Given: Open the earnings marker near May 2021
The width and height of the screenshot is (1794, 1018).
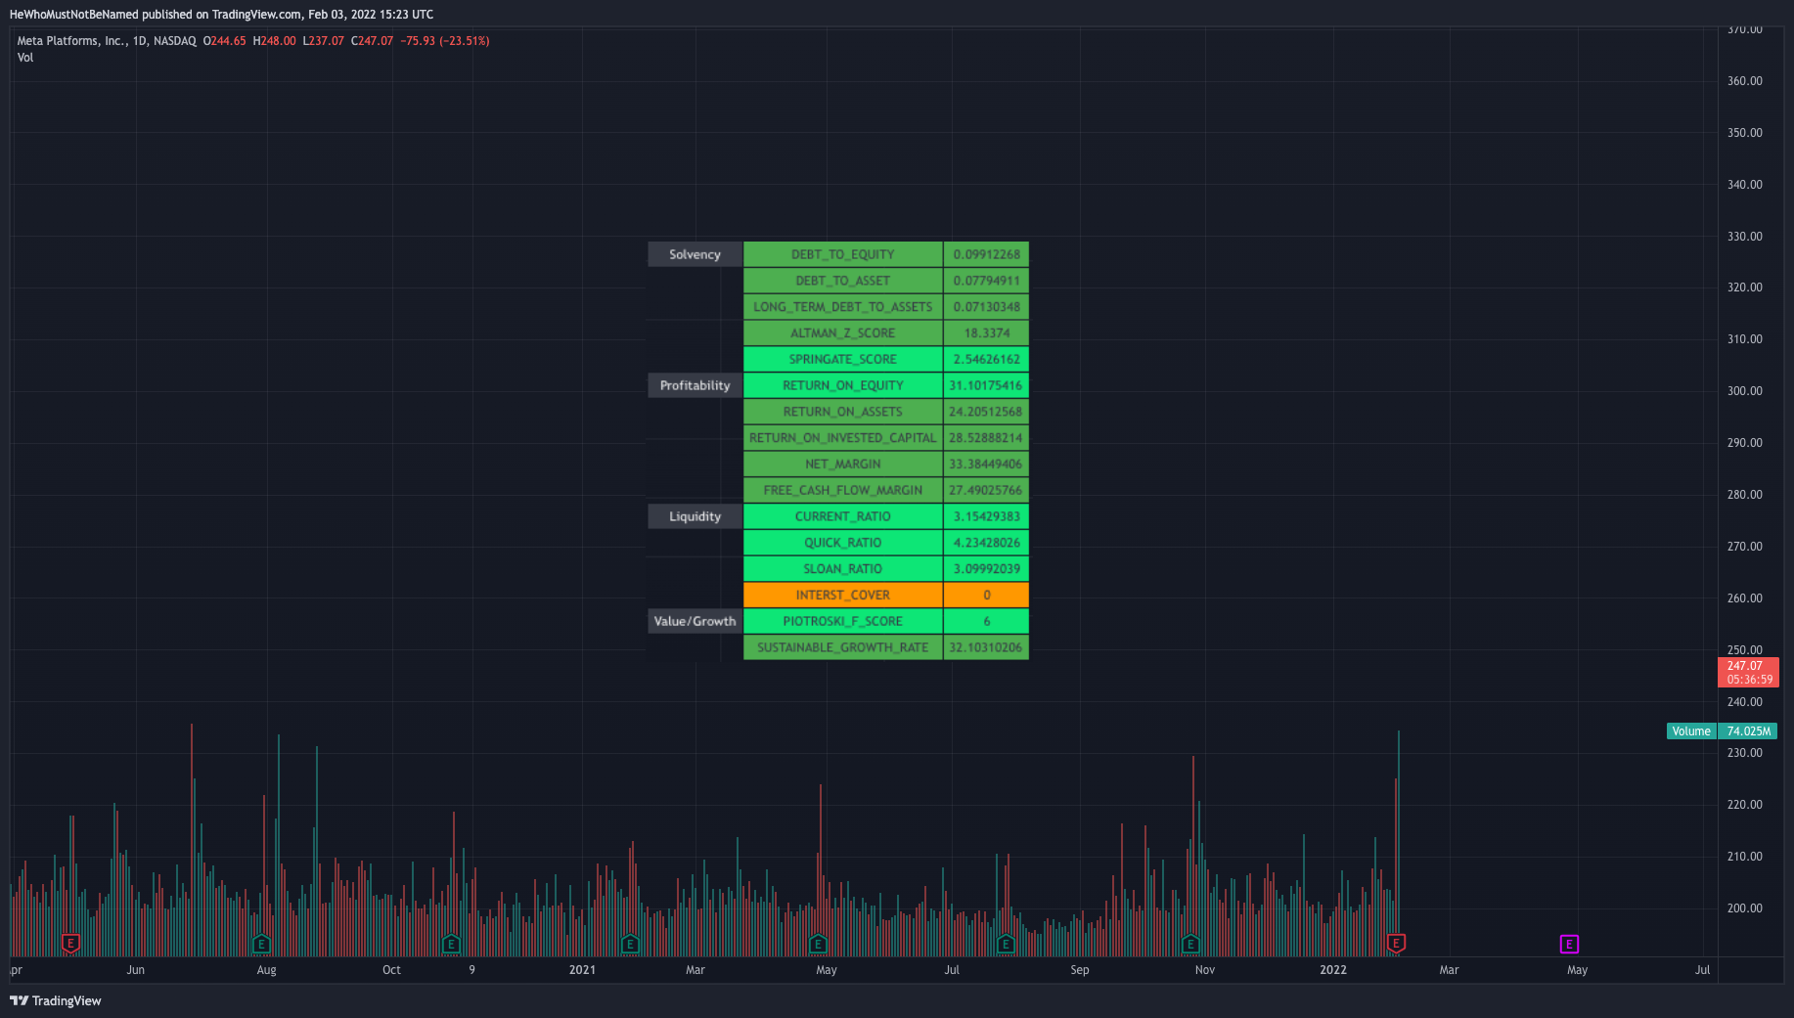Looking at the screenshot, I should [819, 944].
